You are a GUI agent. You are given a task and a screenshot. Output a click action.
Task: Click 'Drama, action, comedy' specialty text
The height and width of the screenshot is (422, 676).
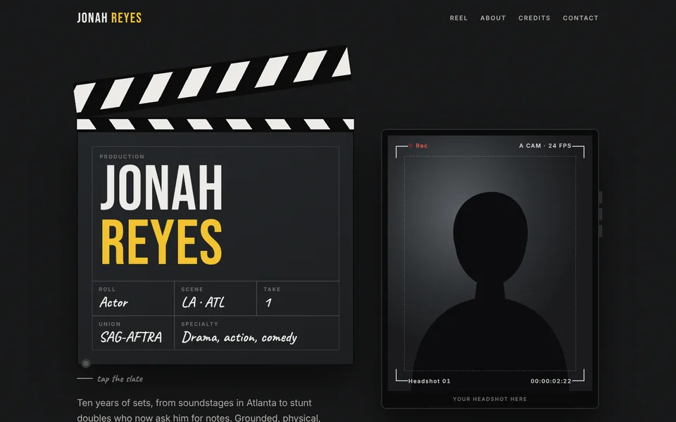tap(239, 338)
